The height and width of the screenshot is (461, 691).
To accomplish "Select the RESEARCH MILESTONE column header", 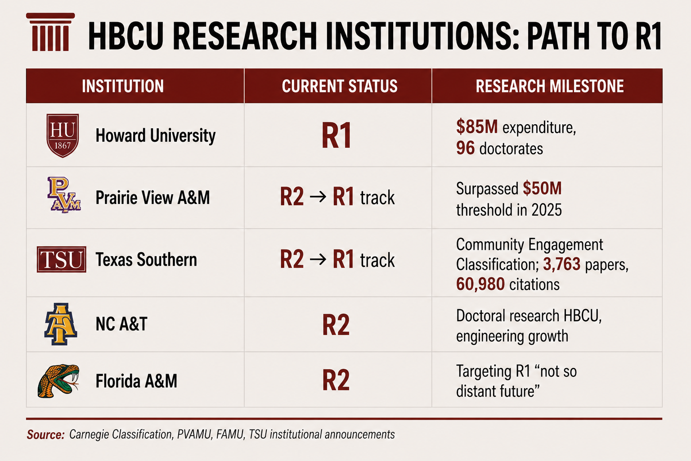I will click(550, 86).
